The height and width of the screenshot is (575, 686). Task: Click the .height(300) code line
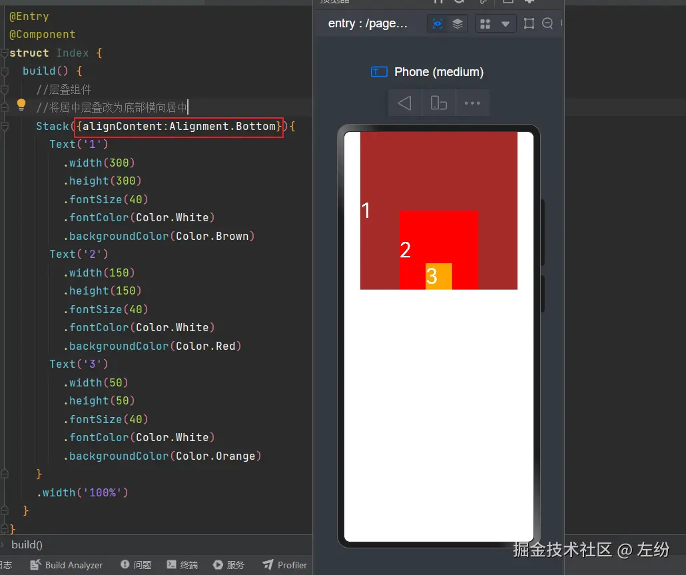click(103, 181)
